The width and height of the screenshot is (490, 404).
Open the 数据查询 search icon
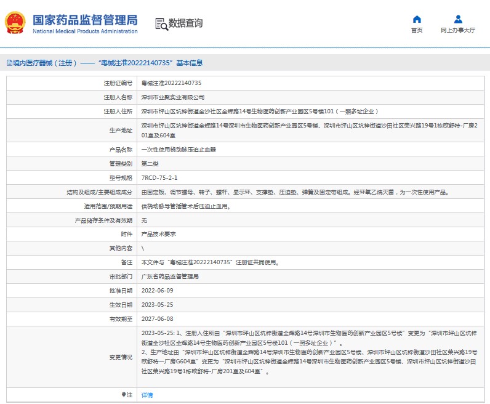click(x=161, y=24)
